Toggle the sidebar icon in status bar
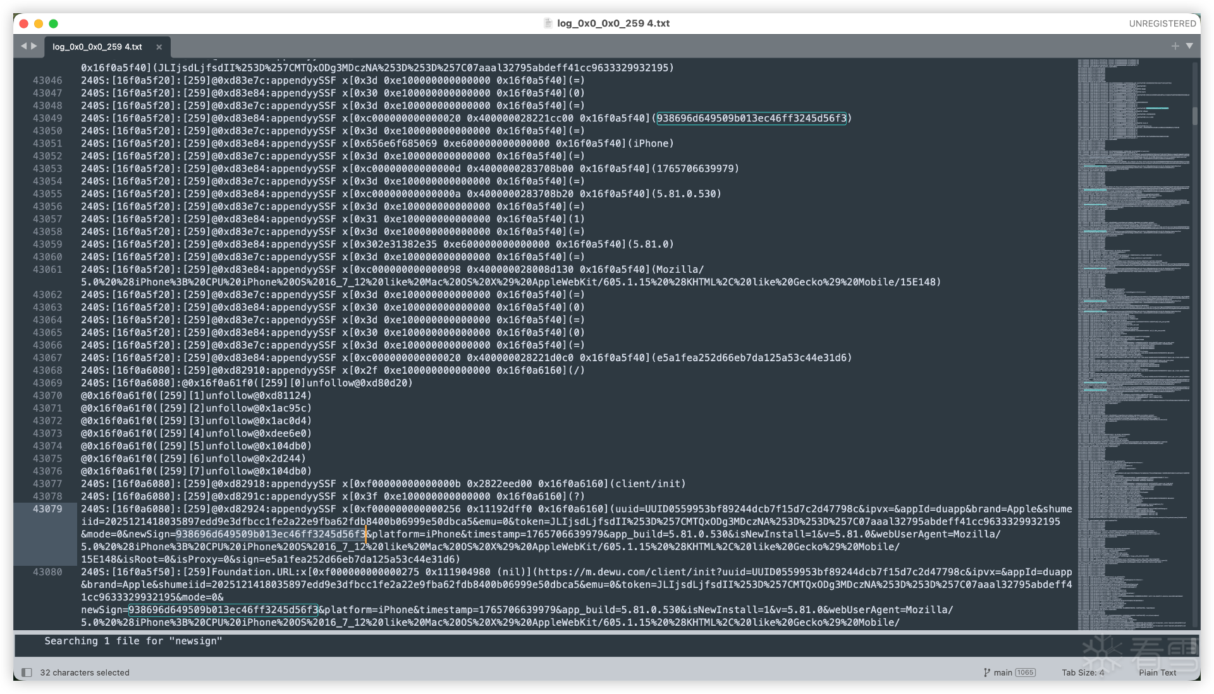This screenshot has height=694, width=1214. coord(27,673)
